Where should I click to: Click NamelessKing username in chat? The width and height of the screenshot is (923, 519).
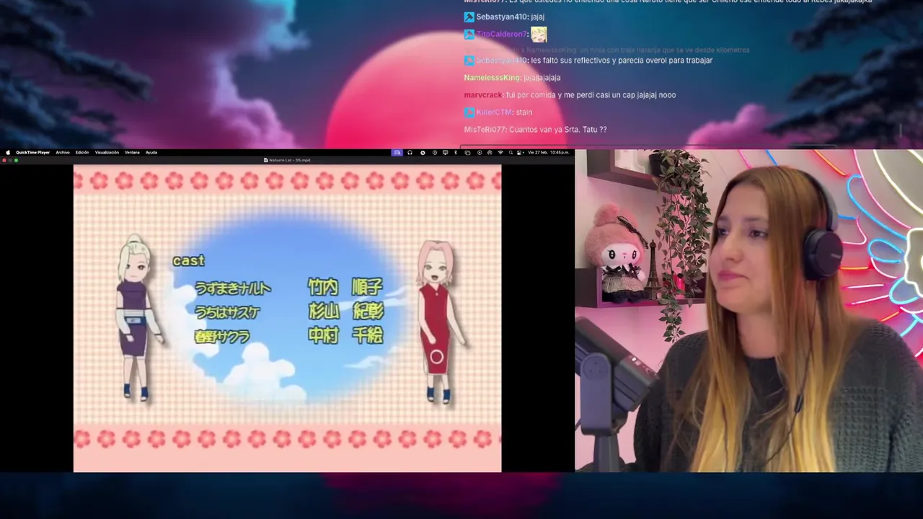click(493, 77)
